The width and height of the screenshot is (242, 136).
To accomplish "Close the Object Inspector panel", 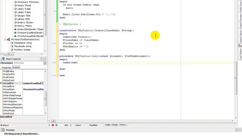I will coord(45,59).
